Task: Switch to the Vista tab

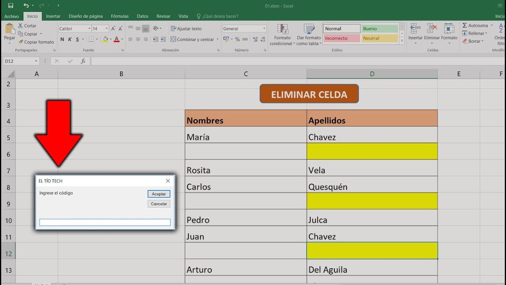Action: 183,16
